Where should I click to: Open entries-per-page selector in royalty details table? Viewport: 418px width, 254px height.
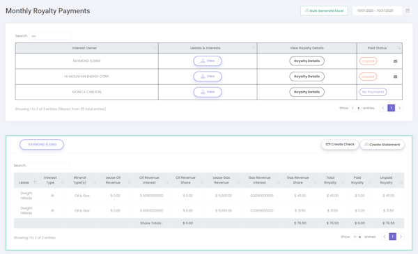tap(357, 237)
